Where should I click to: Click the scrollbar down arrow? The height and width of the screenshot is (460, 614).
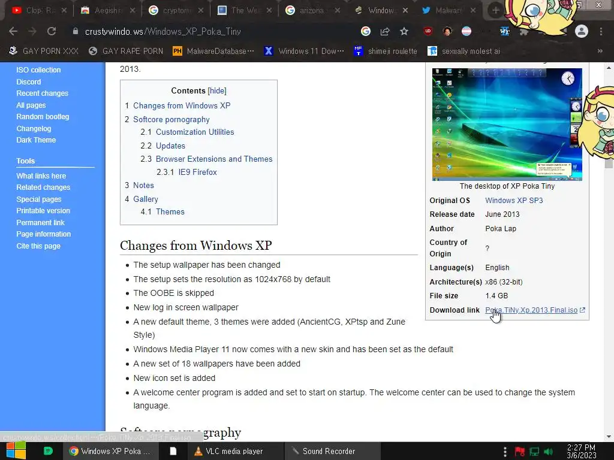click(609, 437)
